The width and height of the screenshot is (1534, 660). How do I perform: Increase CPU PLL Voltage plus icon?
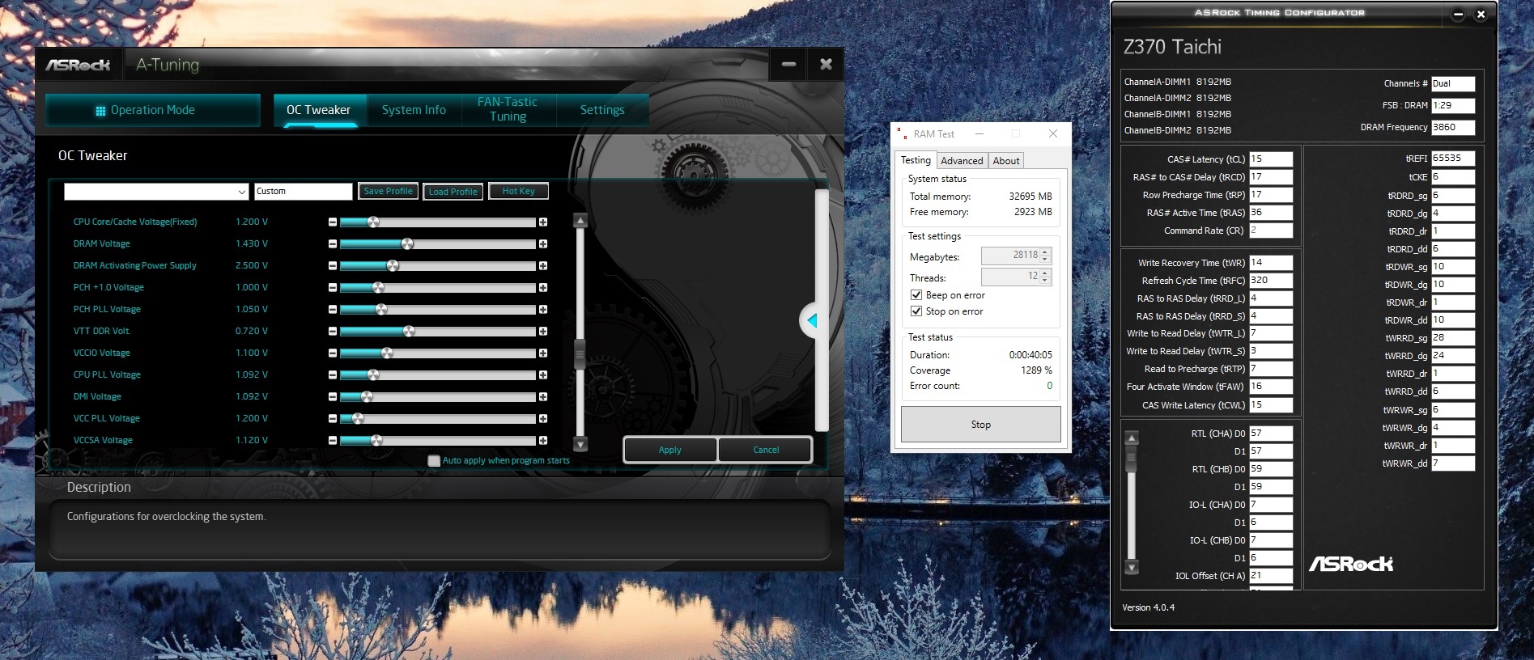[x=543, y=374]
